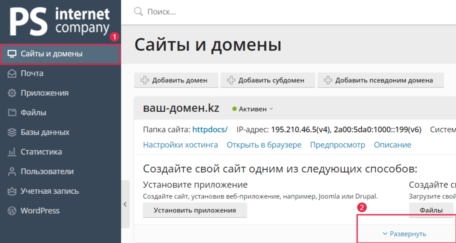Open the Почта section

click(60, 74)
